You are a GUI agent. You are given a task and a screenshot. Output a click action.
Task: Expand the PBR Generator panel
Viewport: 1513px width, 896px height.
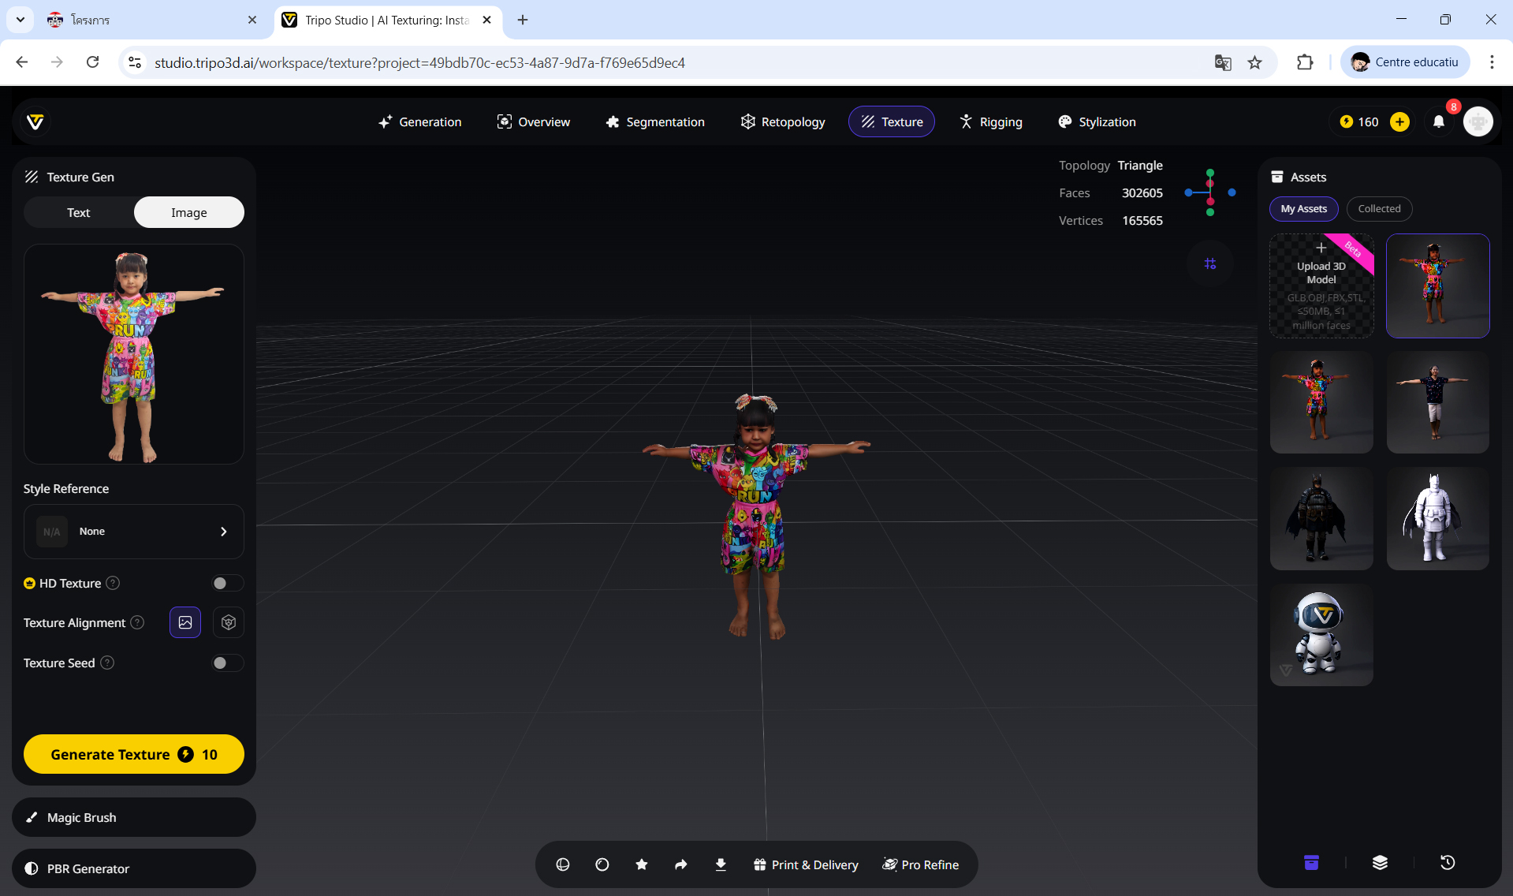134,868
